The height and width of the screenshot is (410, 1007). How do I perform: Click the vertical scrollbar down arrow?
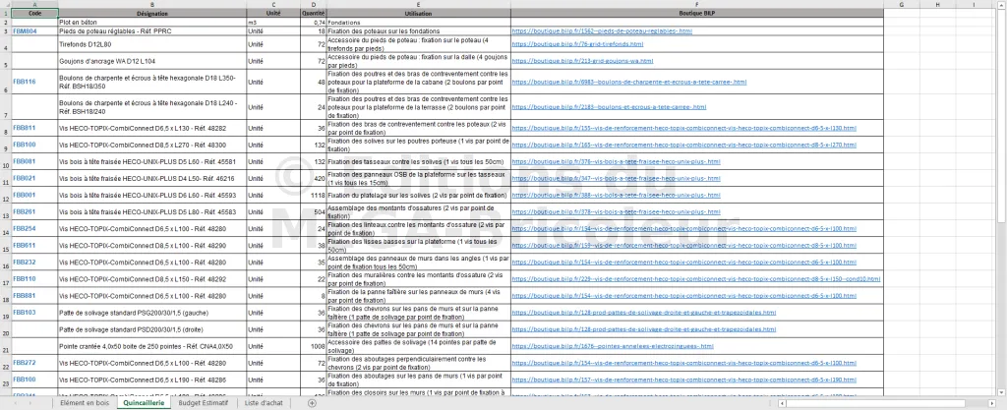[1002, 392]
